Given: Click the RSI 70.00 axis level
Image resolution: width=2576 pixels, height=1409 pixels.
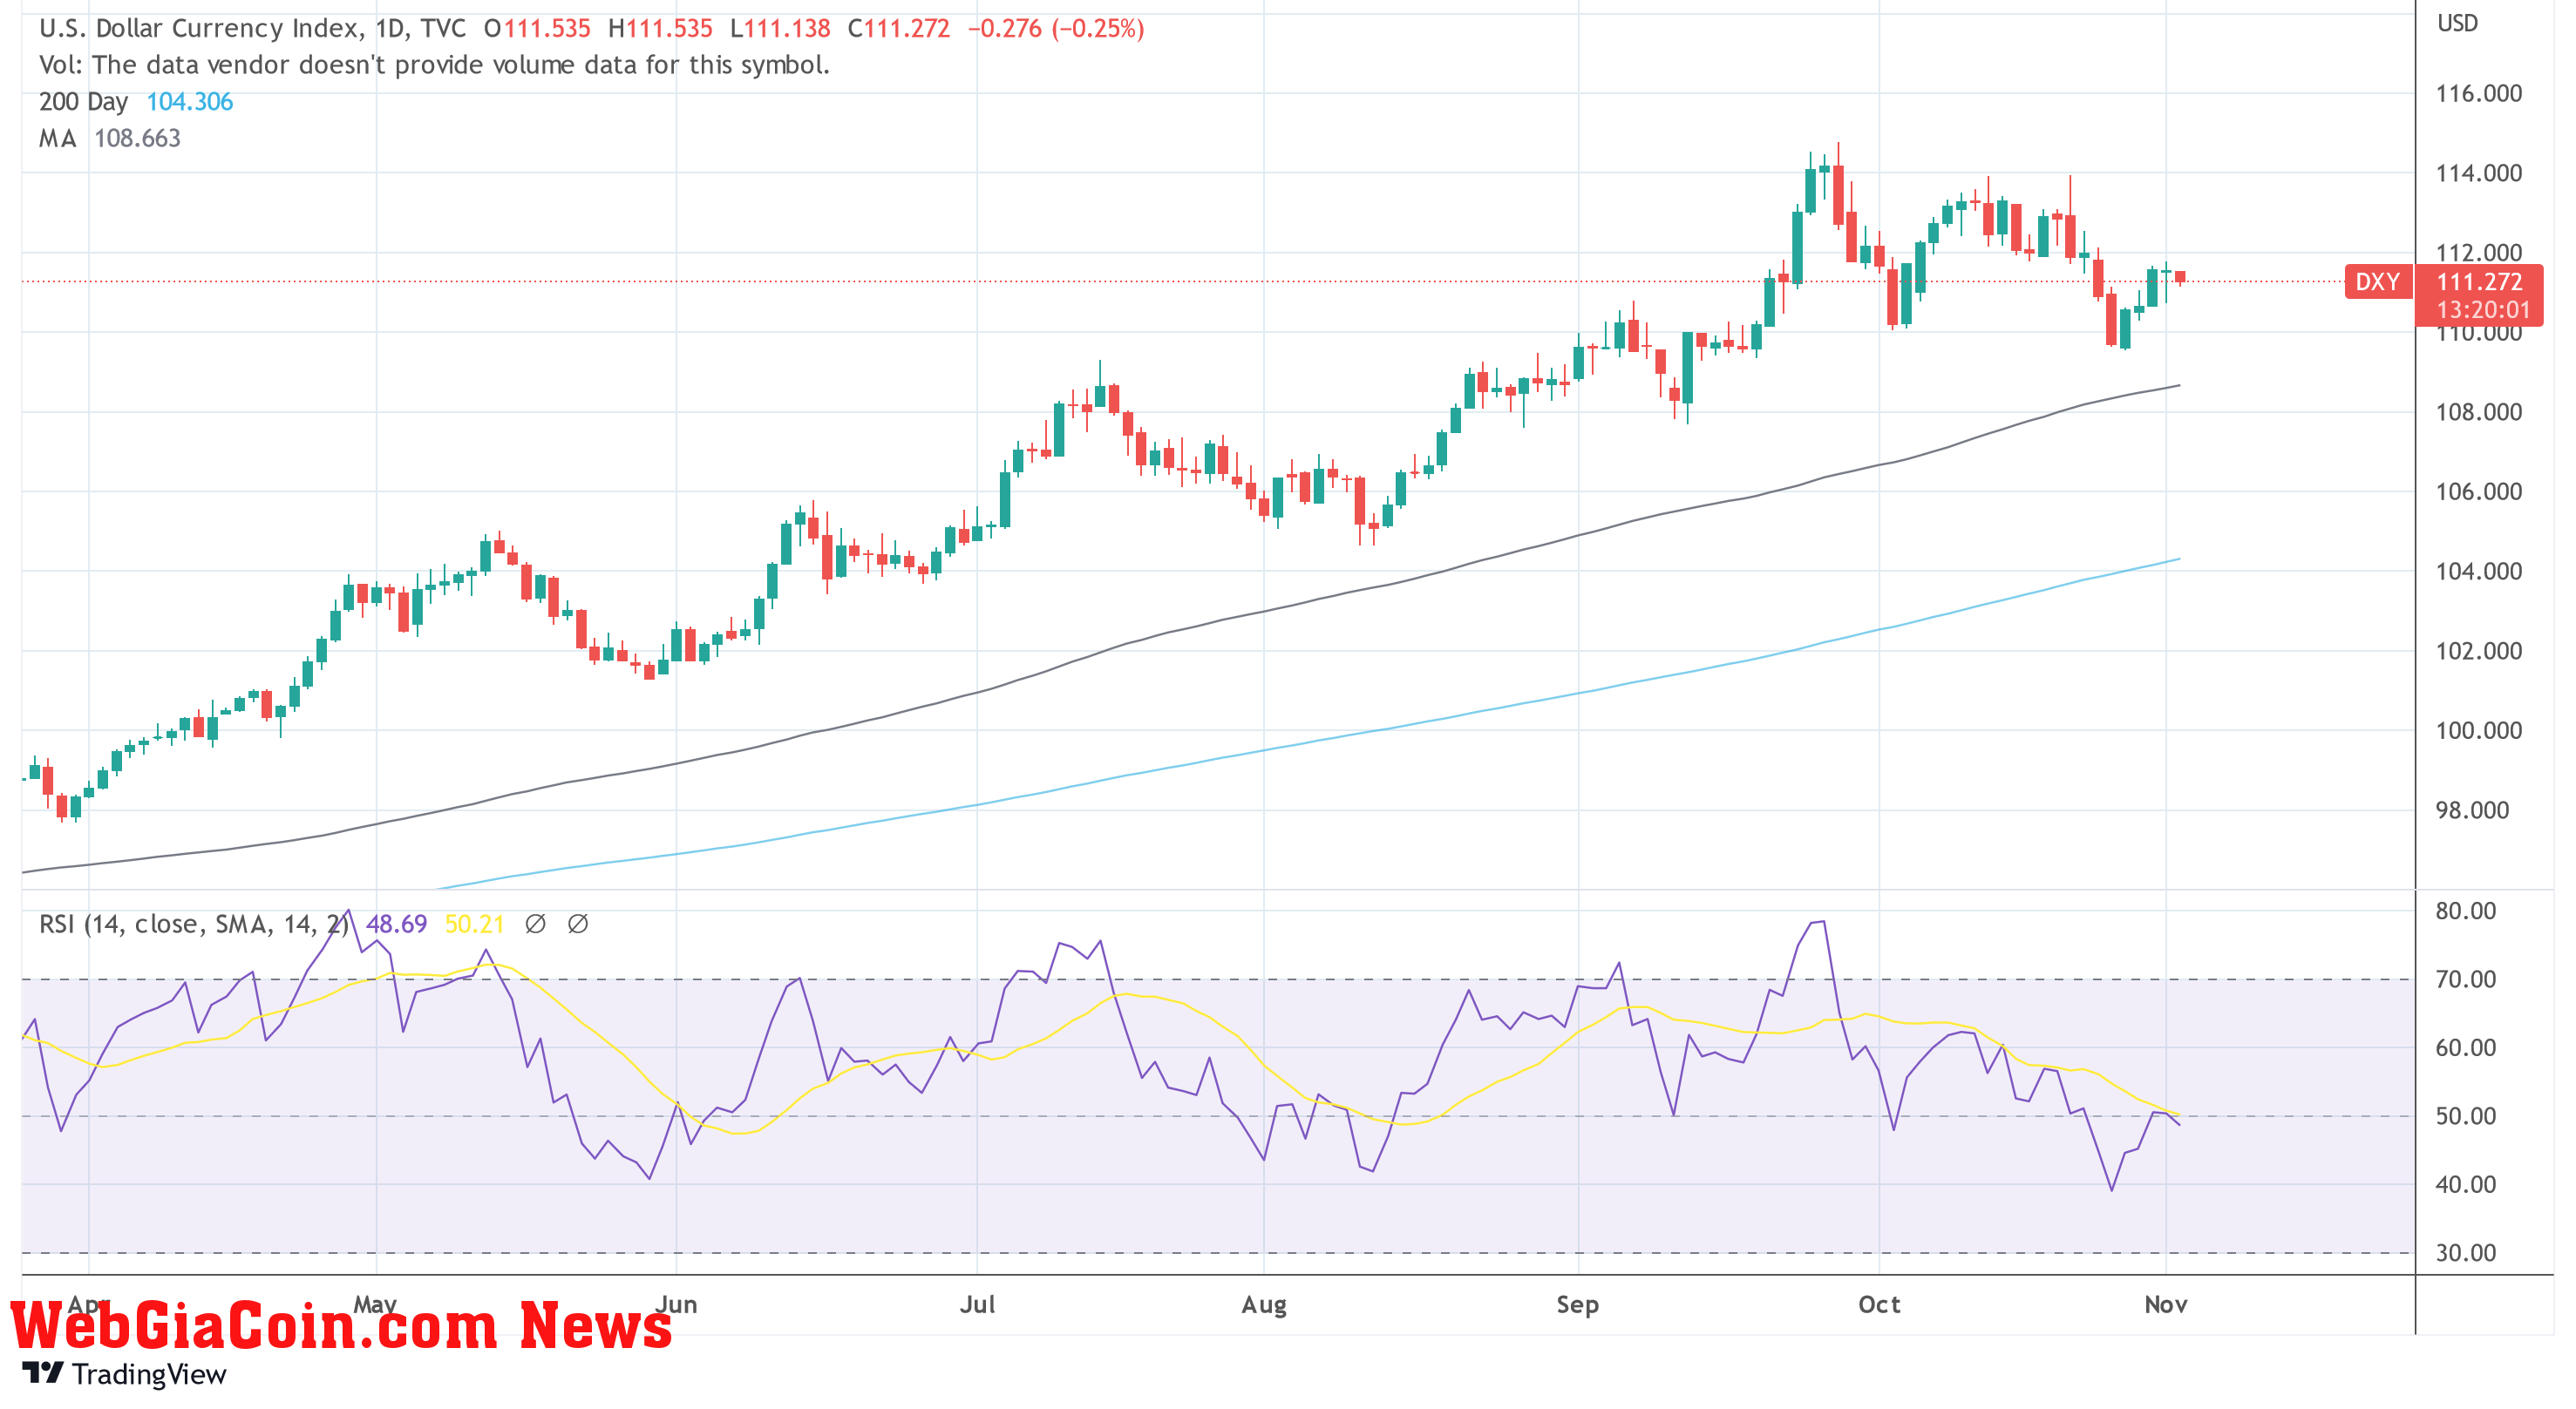Looking at the screenshot, I should [2465, 979].
